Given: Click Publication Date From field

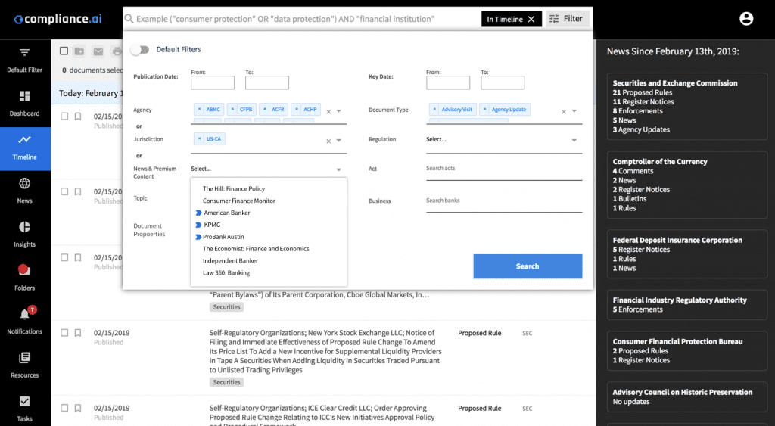Looking at the screenshot, I should 213,82.
